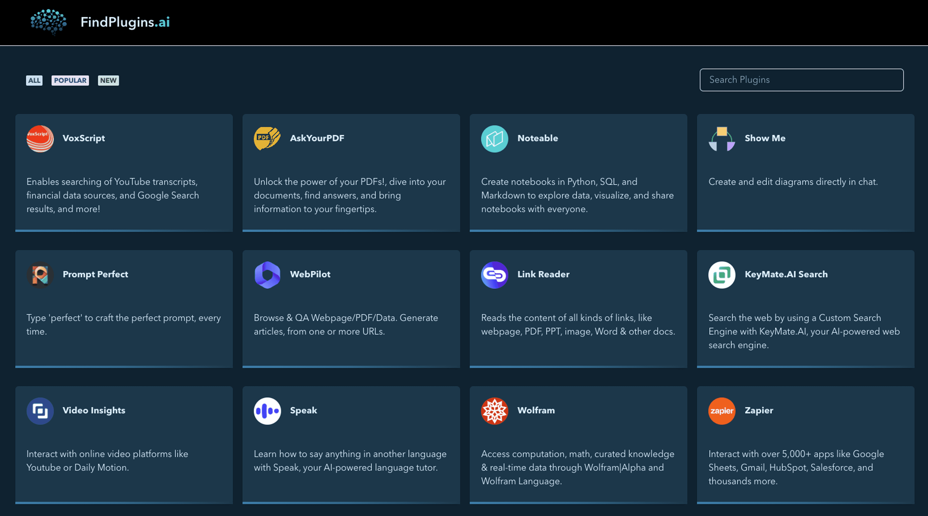The height and width of the screenshot is (516, 928).
Task: Select the NEW filter tag
Action: coord(108,80)
